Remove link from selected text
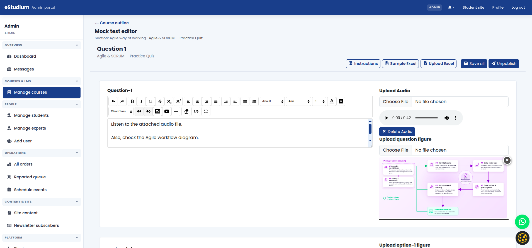This screenshot has height=248, width=532. pyautogui.click(x=148, y=111)
